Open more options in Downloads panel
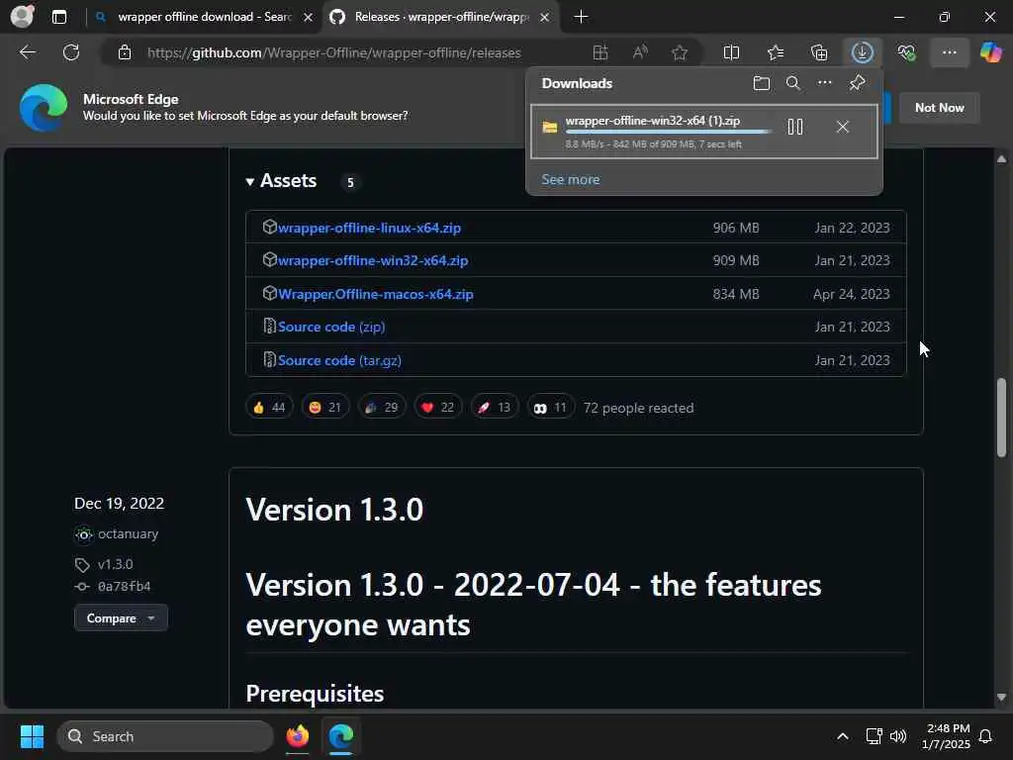Image resolution: width=1013 pixels, height=760 pixels. click(824, 83)
